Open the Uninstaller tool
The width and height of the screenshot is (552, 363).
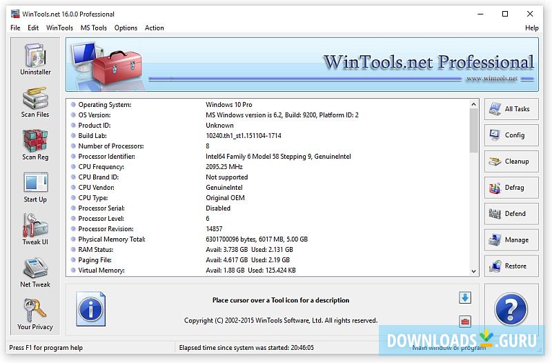point(35,59)
